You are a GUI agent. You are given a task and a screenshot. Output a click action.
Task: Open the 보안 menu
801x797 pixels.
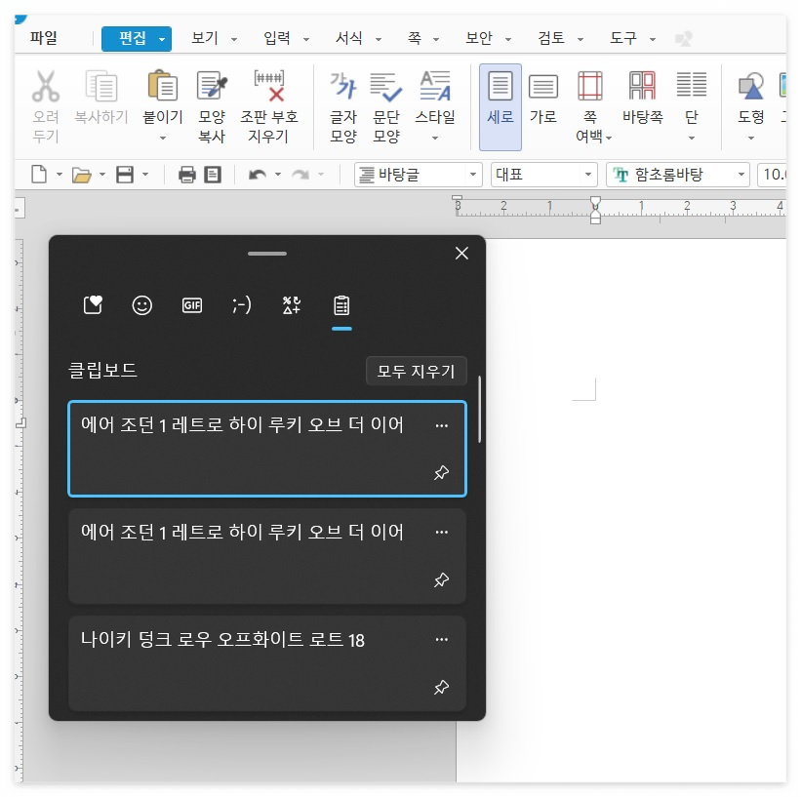[479, 38]
